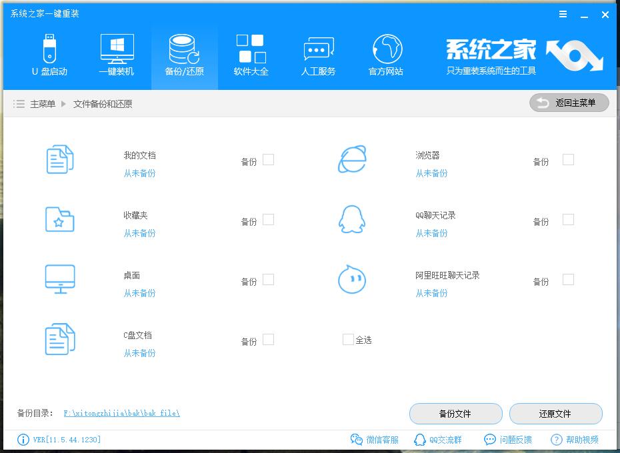
Task: Enable backup checkbox for 我的文档
Action: 268,160
